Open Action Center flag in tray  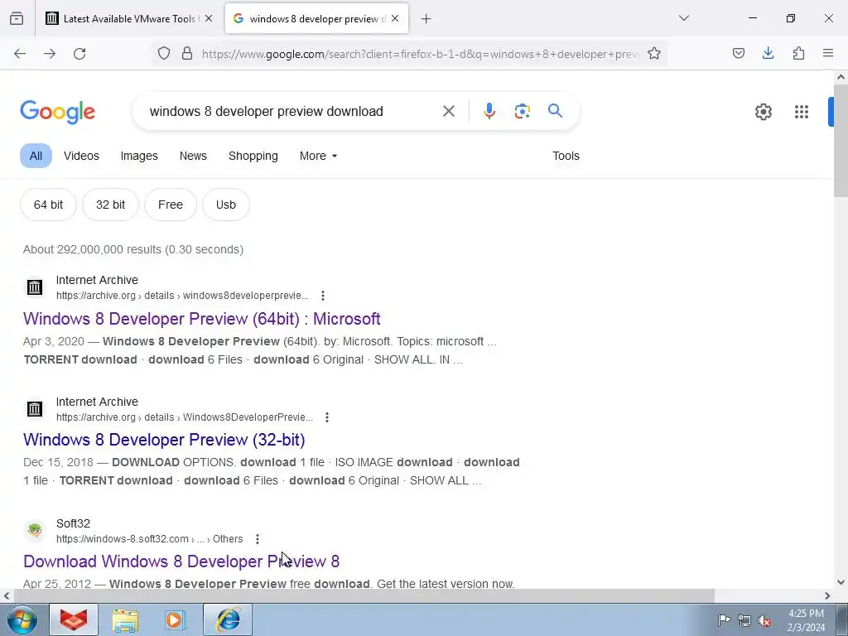tap(724, 619)
